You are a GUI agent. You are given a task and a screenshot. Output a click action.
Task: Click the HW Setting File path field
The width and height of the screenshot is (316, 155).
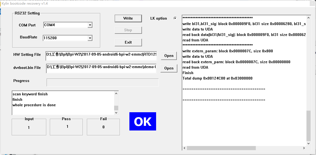click(101, 56)
